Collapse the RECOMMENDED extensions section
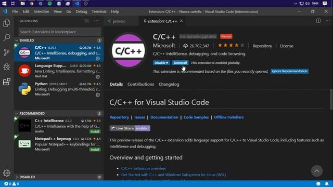This screenshot has height=187, width=333. 59,113
